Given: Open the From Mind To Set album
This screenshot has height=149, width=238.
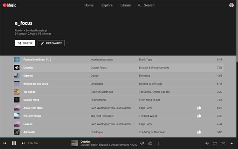Looking at the screenshot, I should 149,100.
